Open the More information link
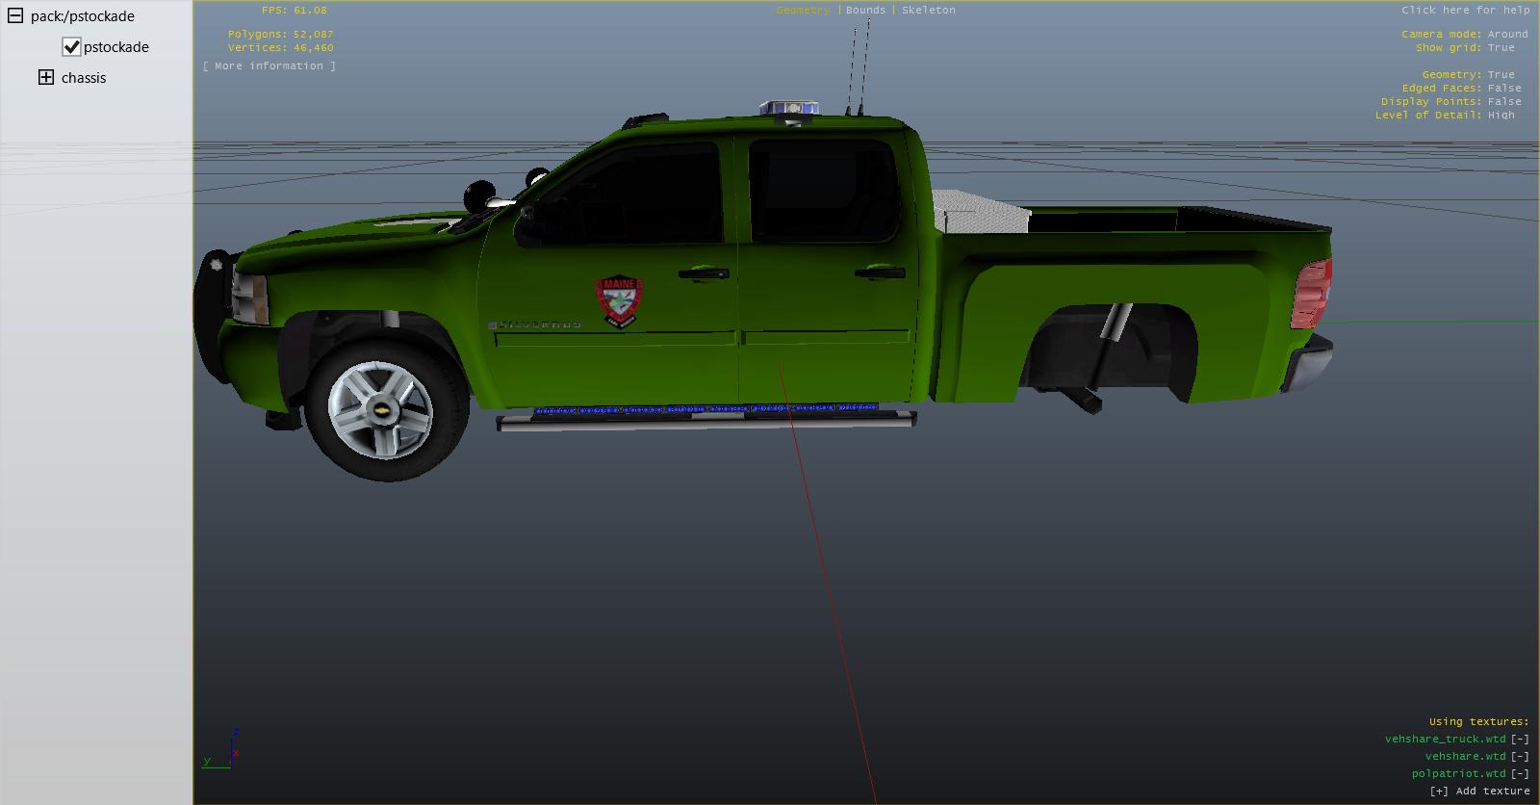1540x805 pixels. coord(269,65)
